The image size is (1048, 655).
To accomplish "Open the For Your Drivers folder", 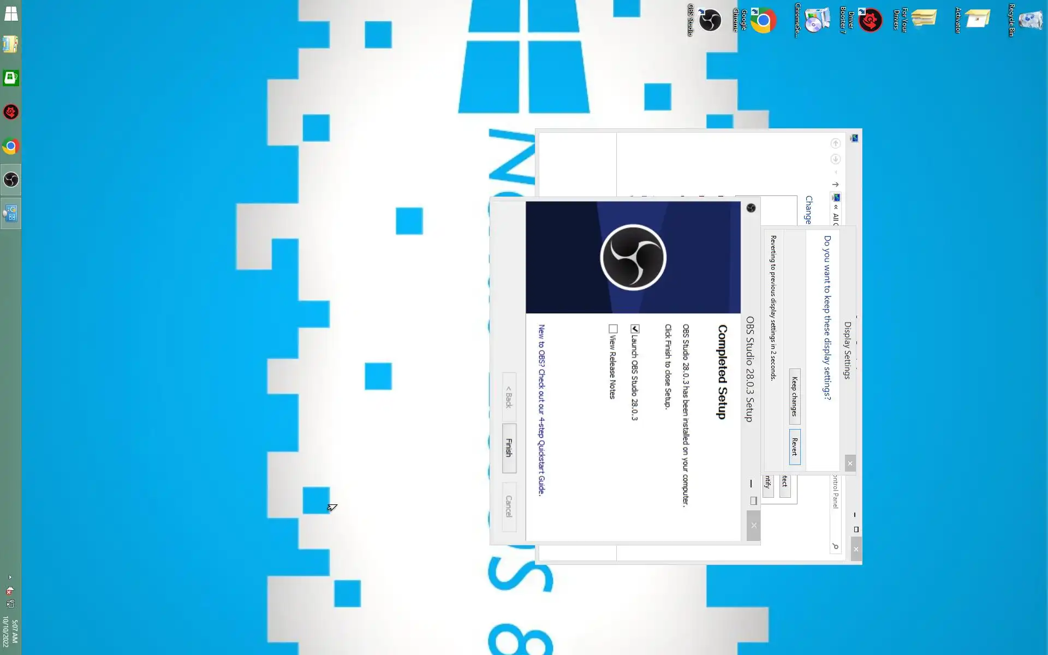I will point(924,19).
